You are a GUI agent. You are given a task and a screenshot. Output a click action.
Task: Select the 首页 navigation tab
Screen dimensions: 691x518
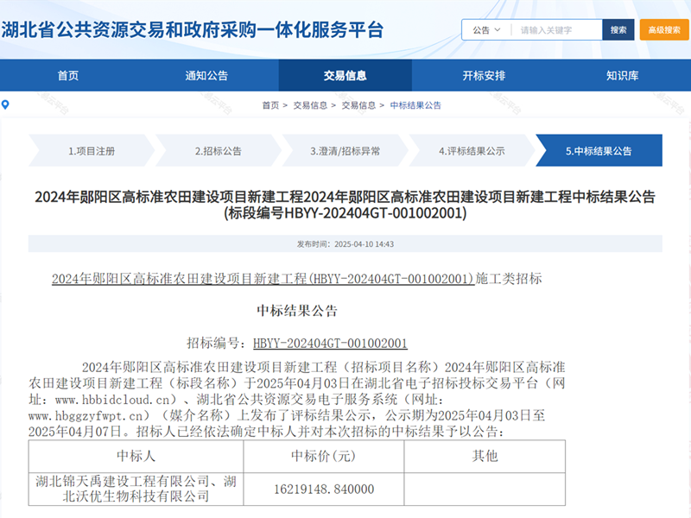click(67, 76)
